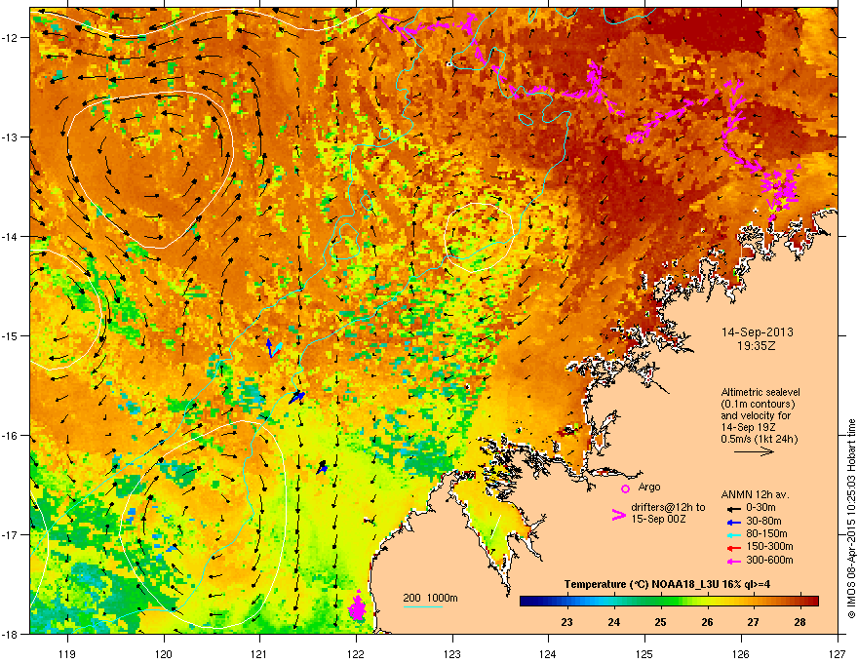Image resolution: width=858 pixels, height=663 pixels.
Task: Click the latitude axis label -16
Action: (x=10, y=436)
